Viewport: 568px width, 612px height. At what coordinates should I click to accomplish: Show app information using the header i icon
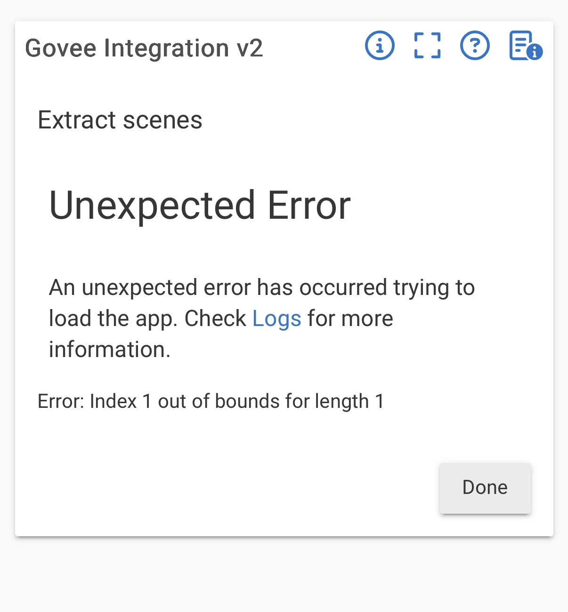pyautogui.click(x=380, y=46)
